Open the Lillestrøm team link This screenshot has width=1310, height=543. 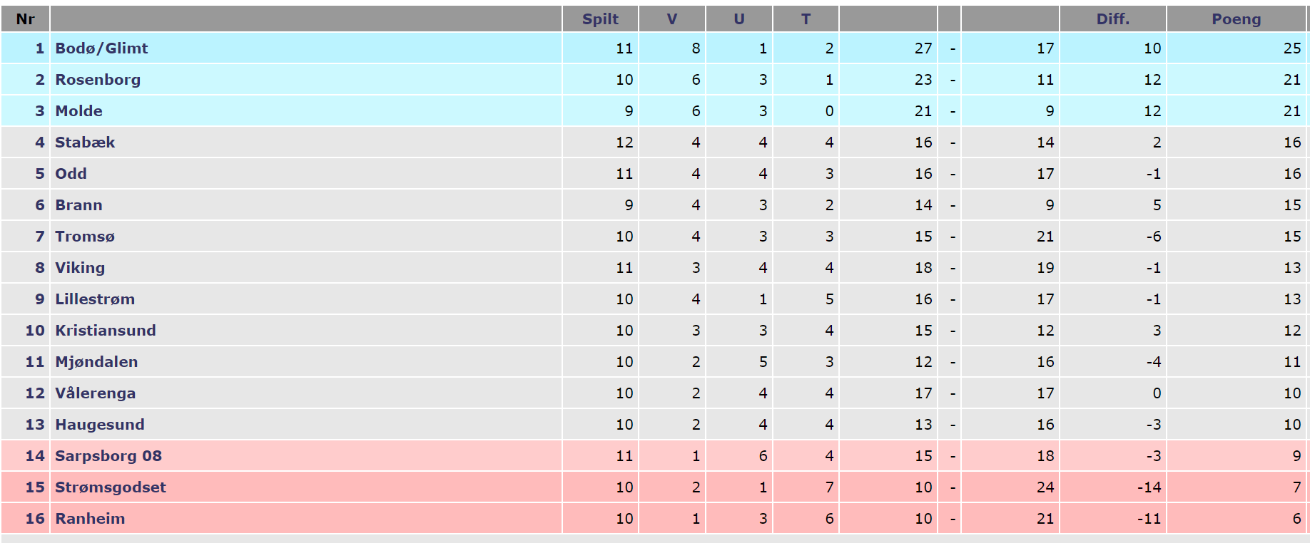tap(95, 299)
